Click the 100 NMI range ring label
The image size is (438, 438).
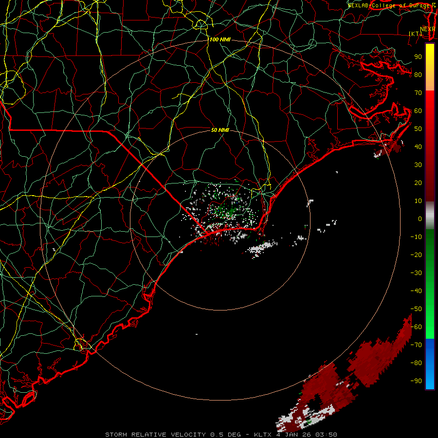[220, 40]
